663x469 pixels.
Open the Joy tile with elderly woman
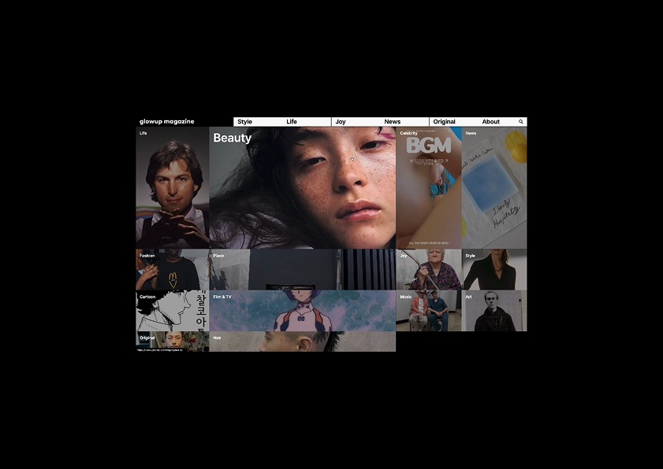tap(429, 271)
